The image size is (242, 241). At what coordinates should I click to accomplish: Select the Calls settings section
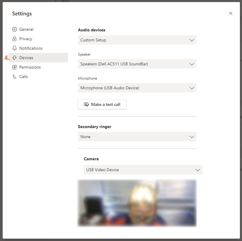(x=23, y=77)
